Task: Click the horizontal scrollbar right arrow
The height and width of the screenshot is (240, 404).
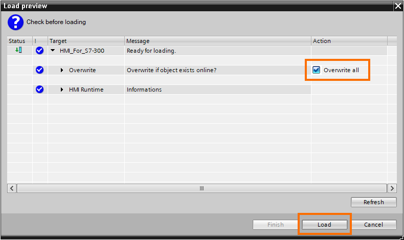Action: 392,188
